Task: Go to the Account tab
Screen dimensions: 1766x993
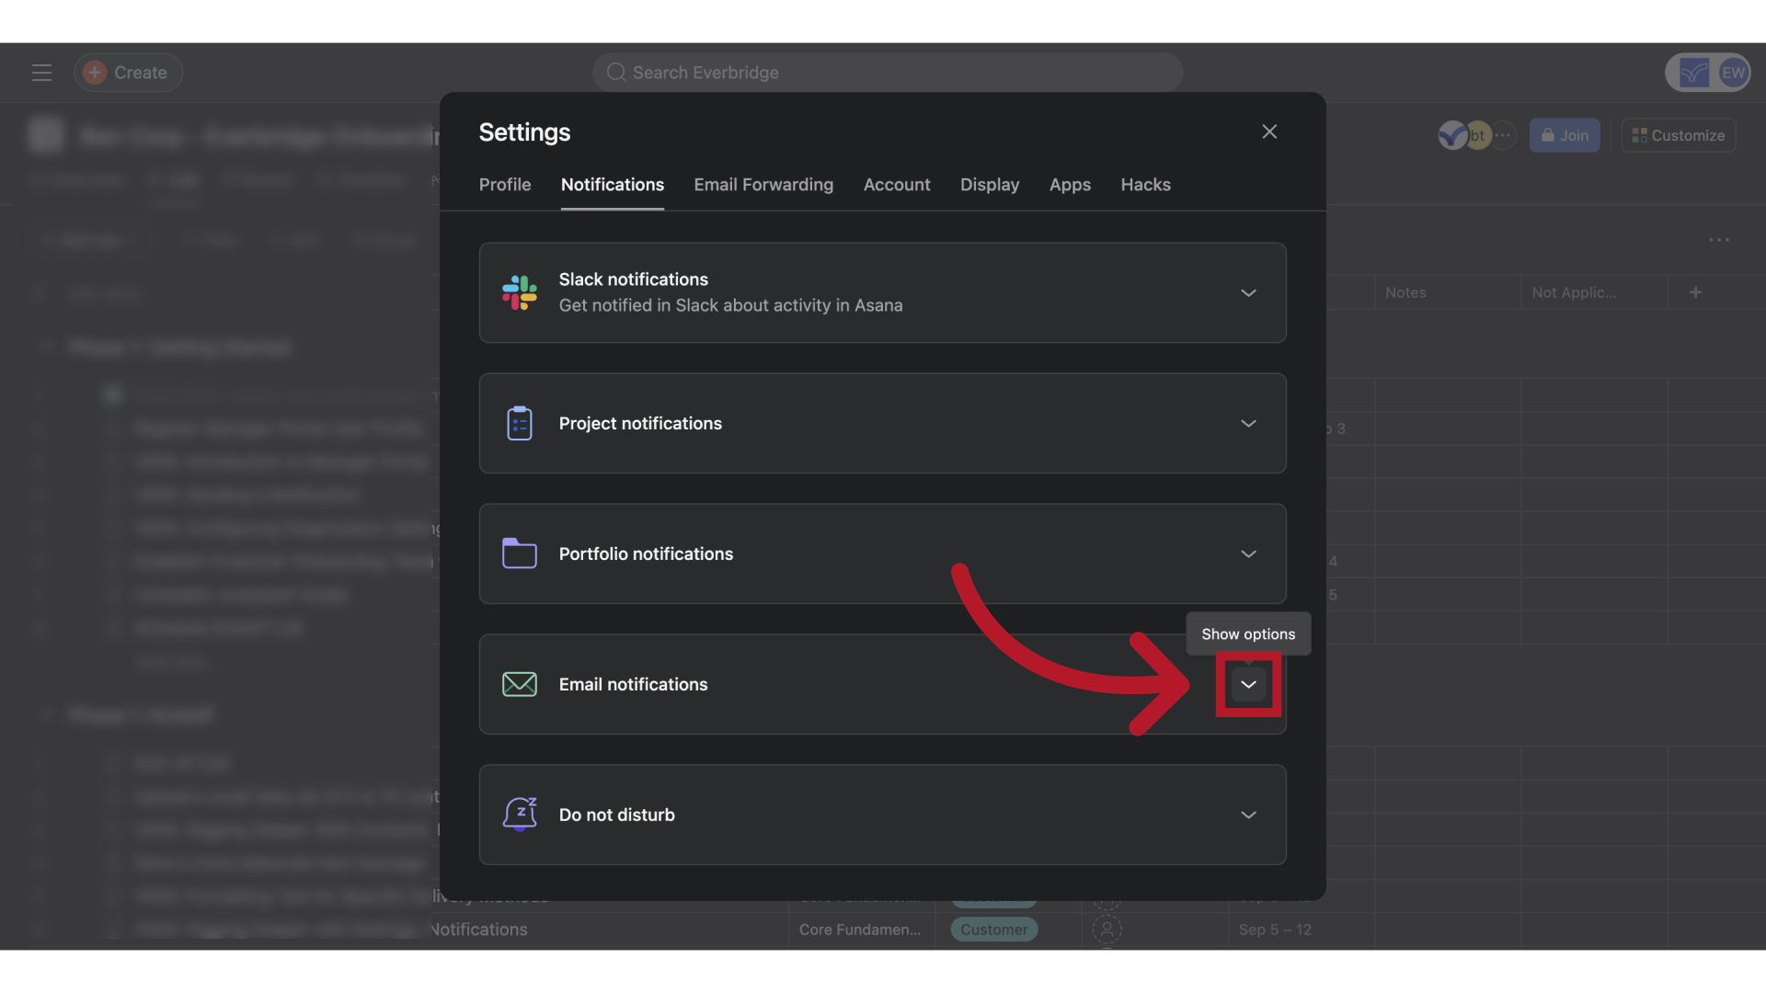Action: (x=897, y=185)
